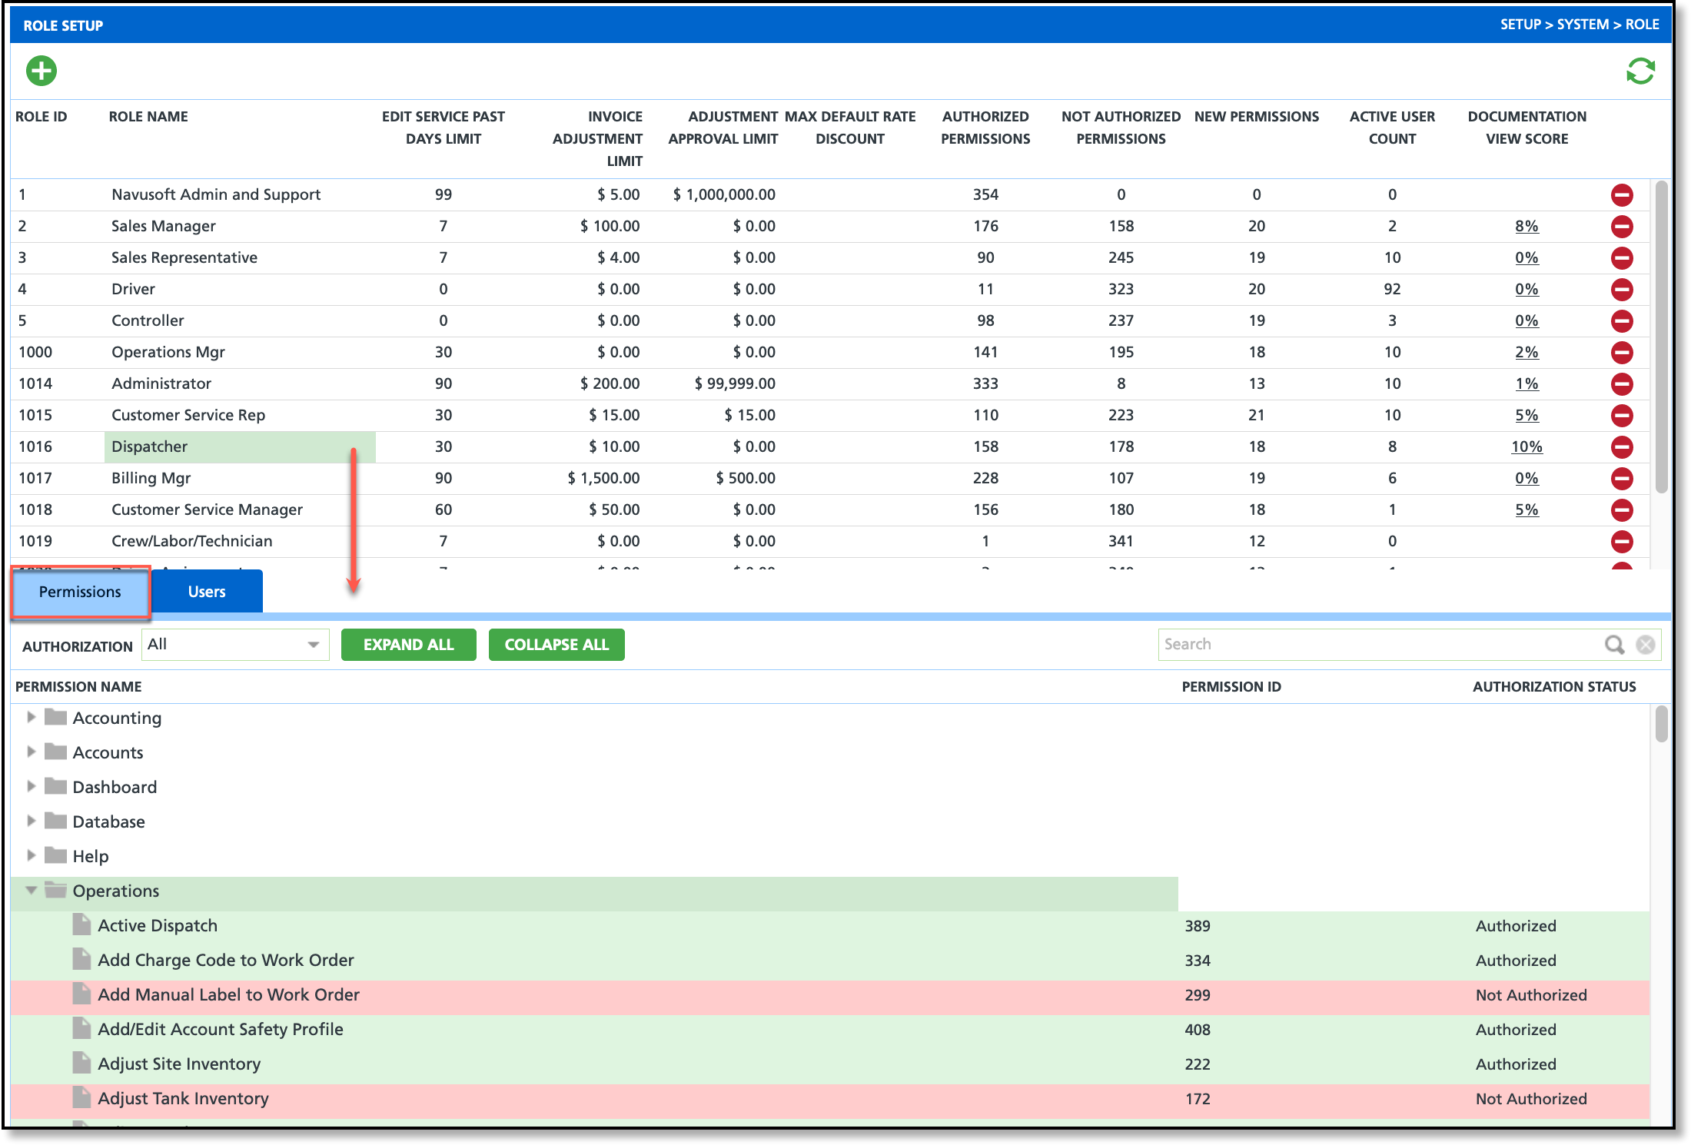Delete the Sales Manager role row

click(x=1622, y=227)
